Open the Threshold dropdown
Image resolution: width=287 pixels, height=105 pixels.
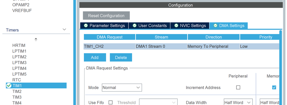pyautogui.click(x=158, y=102)
